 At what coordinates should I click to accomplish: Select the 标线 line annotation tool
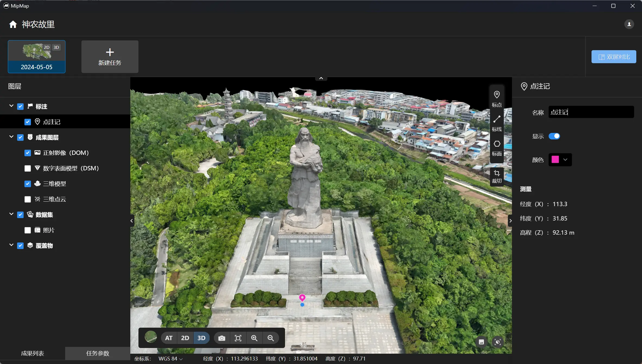(x=496, y=123)
